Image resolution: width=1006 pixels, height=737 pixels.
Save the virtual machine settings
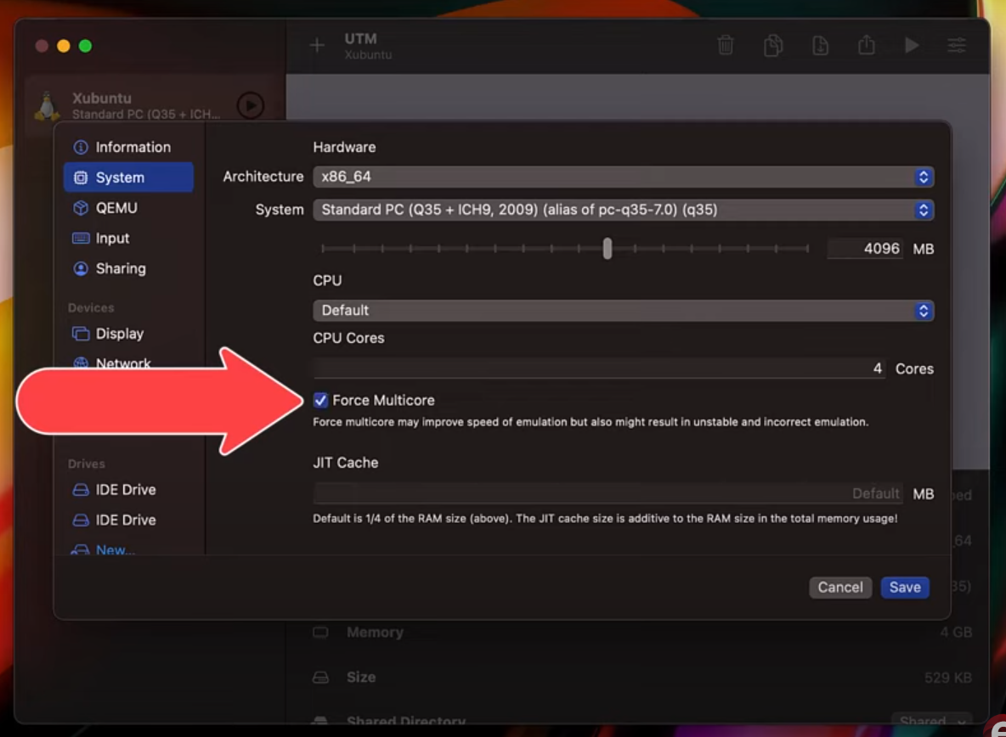click(905, 587)
